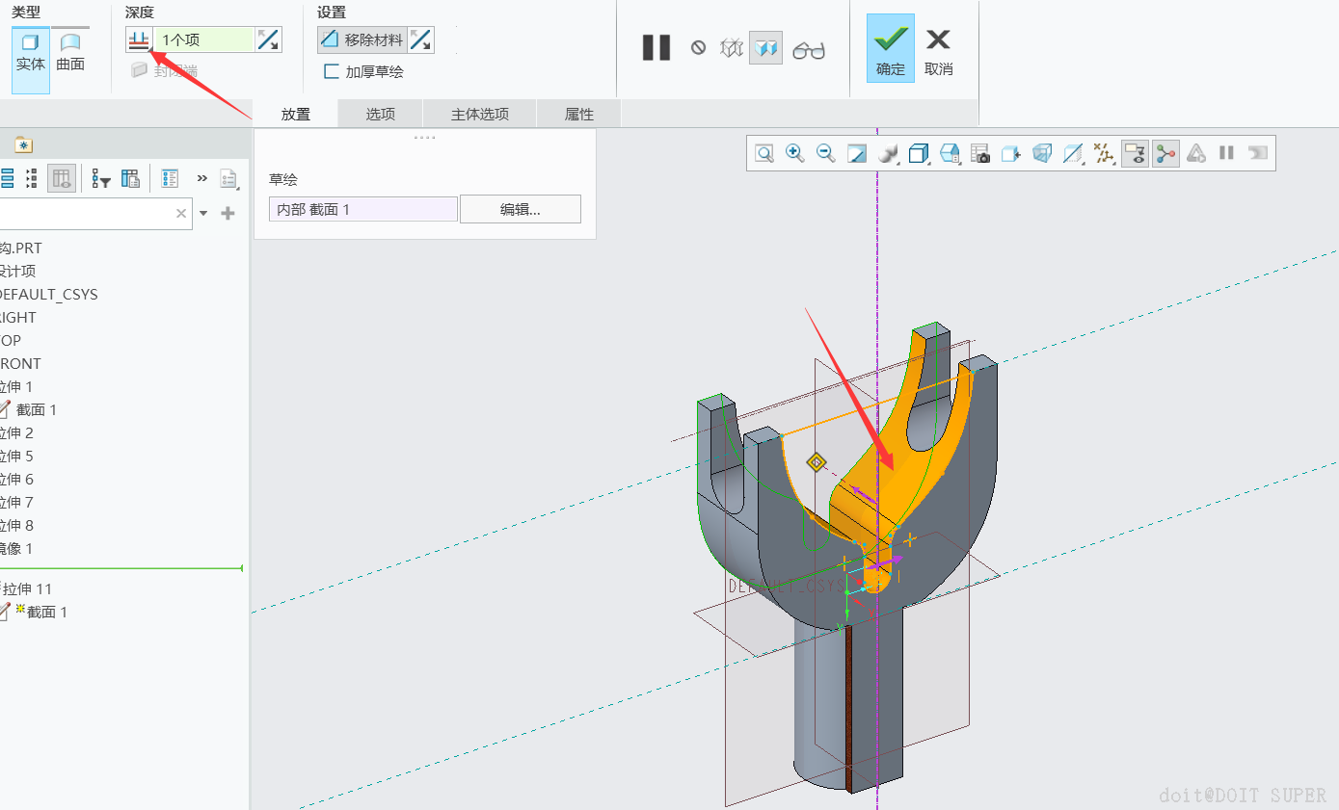Viewport: 1339px width, 810px height.
Task: Zoom in using the graphics toolbar magnifier
Action: [x=794, y=153]
